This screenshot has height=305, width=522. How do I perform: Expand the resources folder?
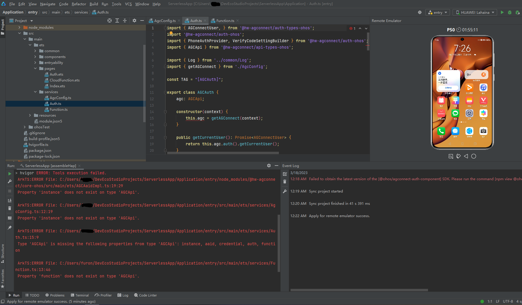pyautogui.click(x=30, y=115)
